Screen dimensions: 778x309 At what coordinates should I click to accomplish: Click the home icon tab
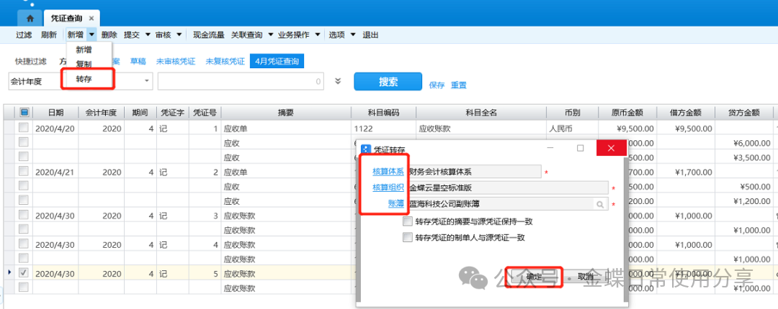coord(30,18)
